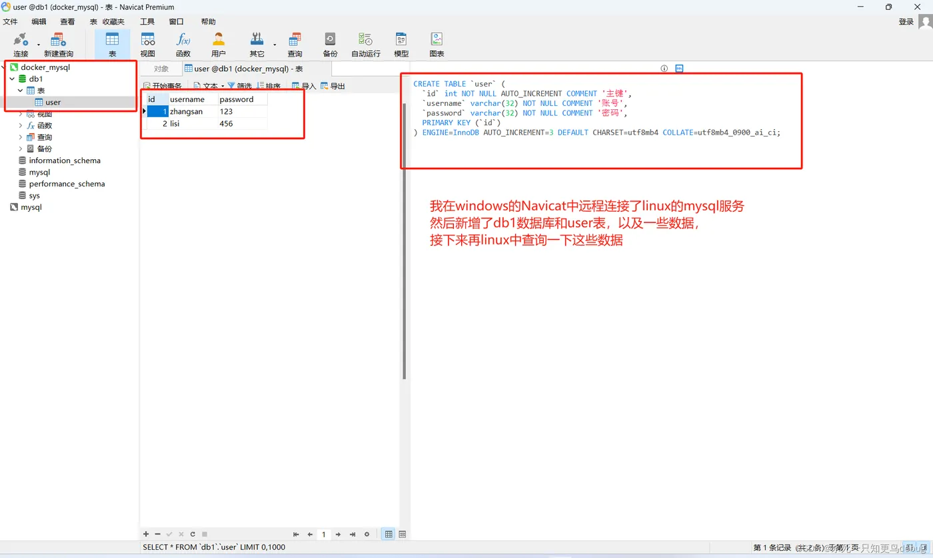The image size is (933, 558).
Task: Go to next page arrow
Action: pos(338,534)
